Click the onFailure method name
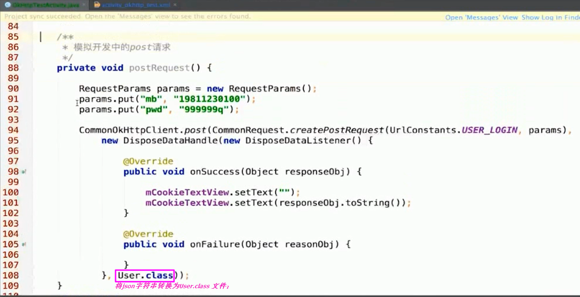580x297 pixels. [215, 245]
